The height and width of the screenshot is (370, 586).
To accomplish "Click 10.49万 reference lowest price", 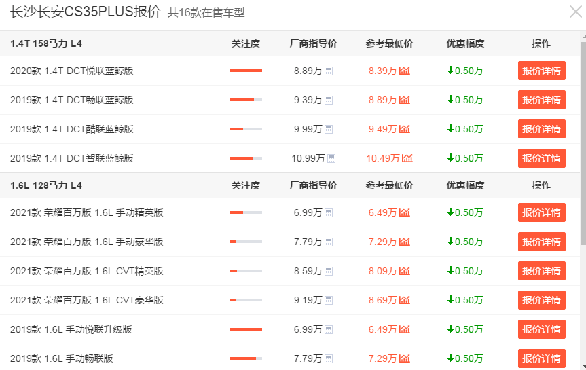I will (x=383, y=158).
